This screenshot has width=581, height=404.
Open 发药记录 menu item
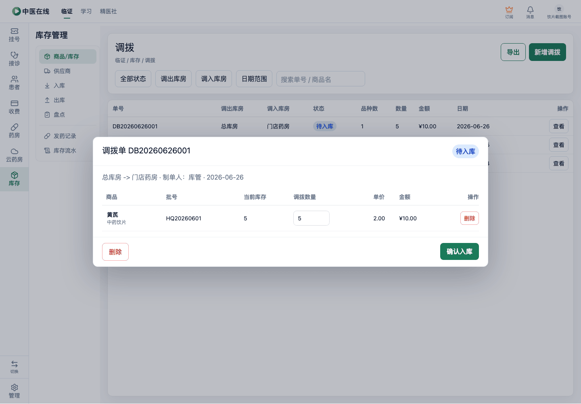tap(68, 136)
